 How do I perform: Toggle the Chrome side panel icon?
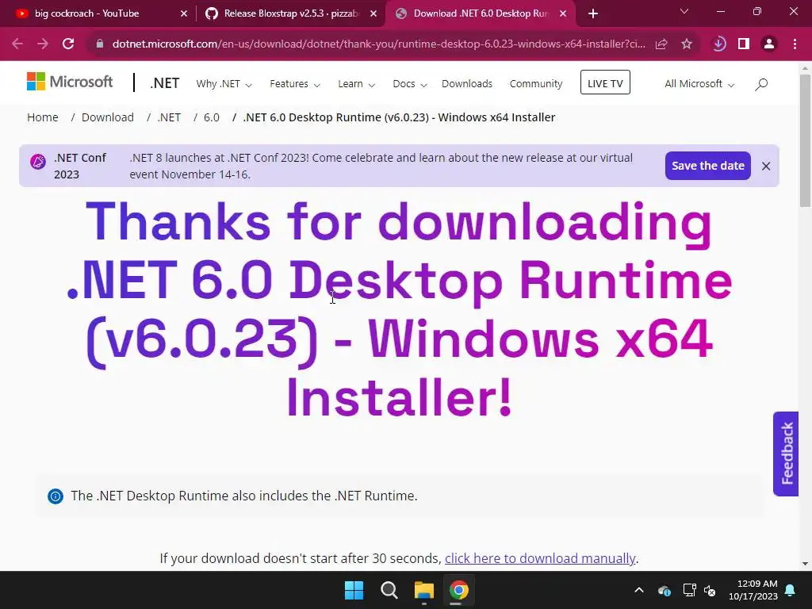744,44
